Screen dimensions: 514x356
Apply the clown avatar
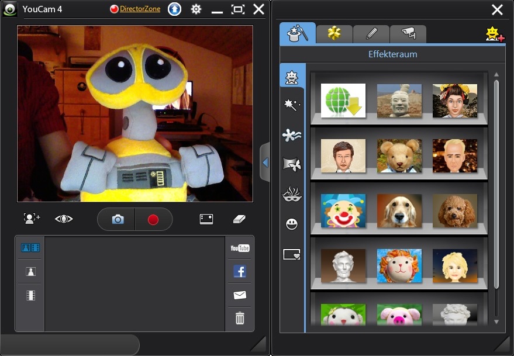(343, 211)
